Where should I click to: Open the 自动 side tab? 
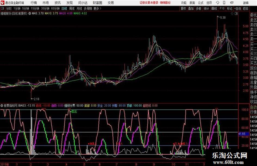point(253,107)
